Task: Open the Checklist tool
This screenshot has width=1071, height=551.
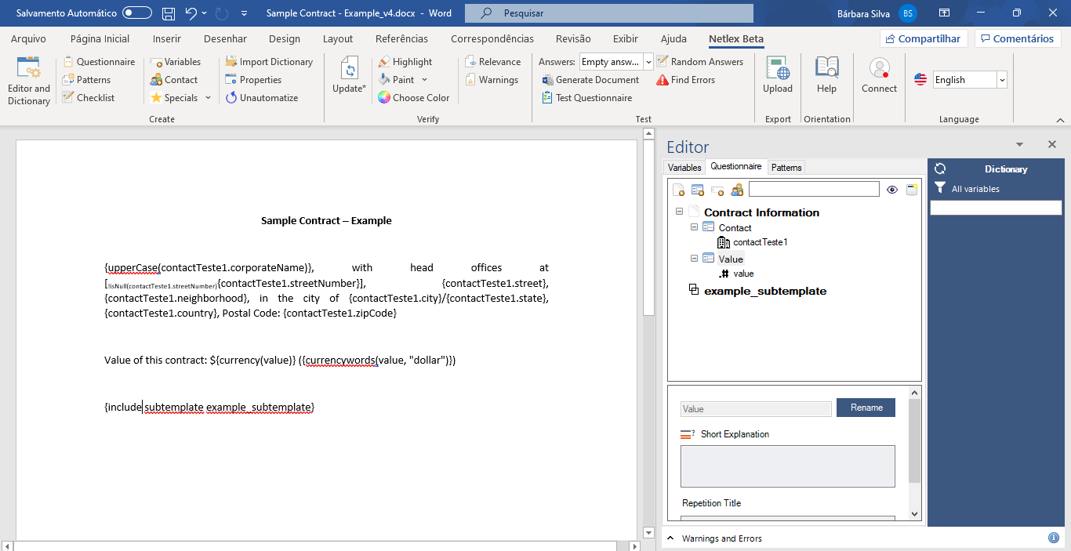Action: [x=89, y=98]
